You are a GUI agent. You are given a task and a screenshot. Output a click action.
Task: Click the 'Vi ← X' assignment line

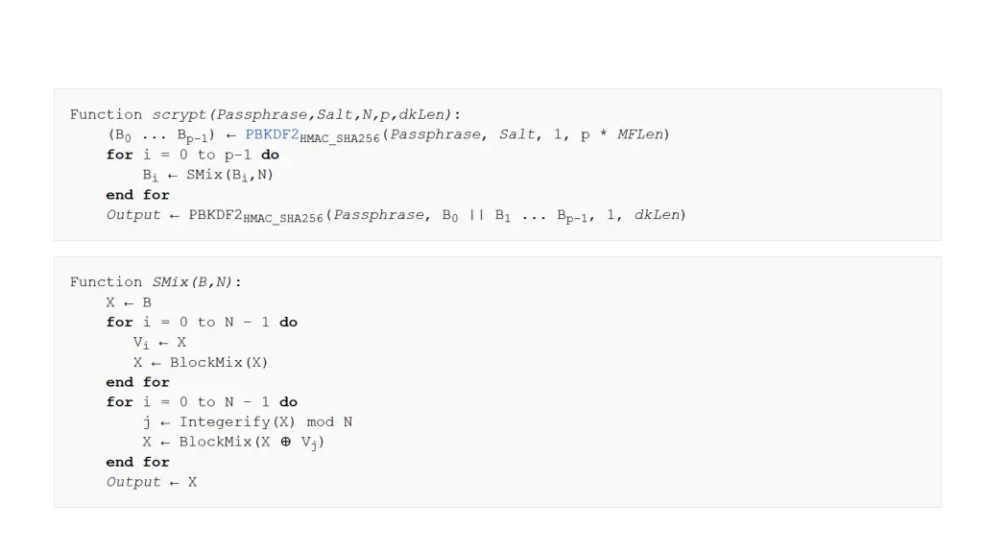tap(159, 343)
